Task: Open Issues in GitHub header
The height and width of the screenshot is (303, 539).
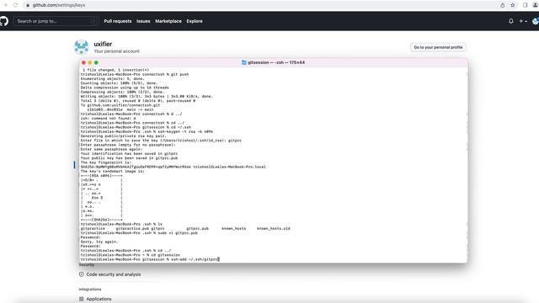Action: tap(143, 21)
